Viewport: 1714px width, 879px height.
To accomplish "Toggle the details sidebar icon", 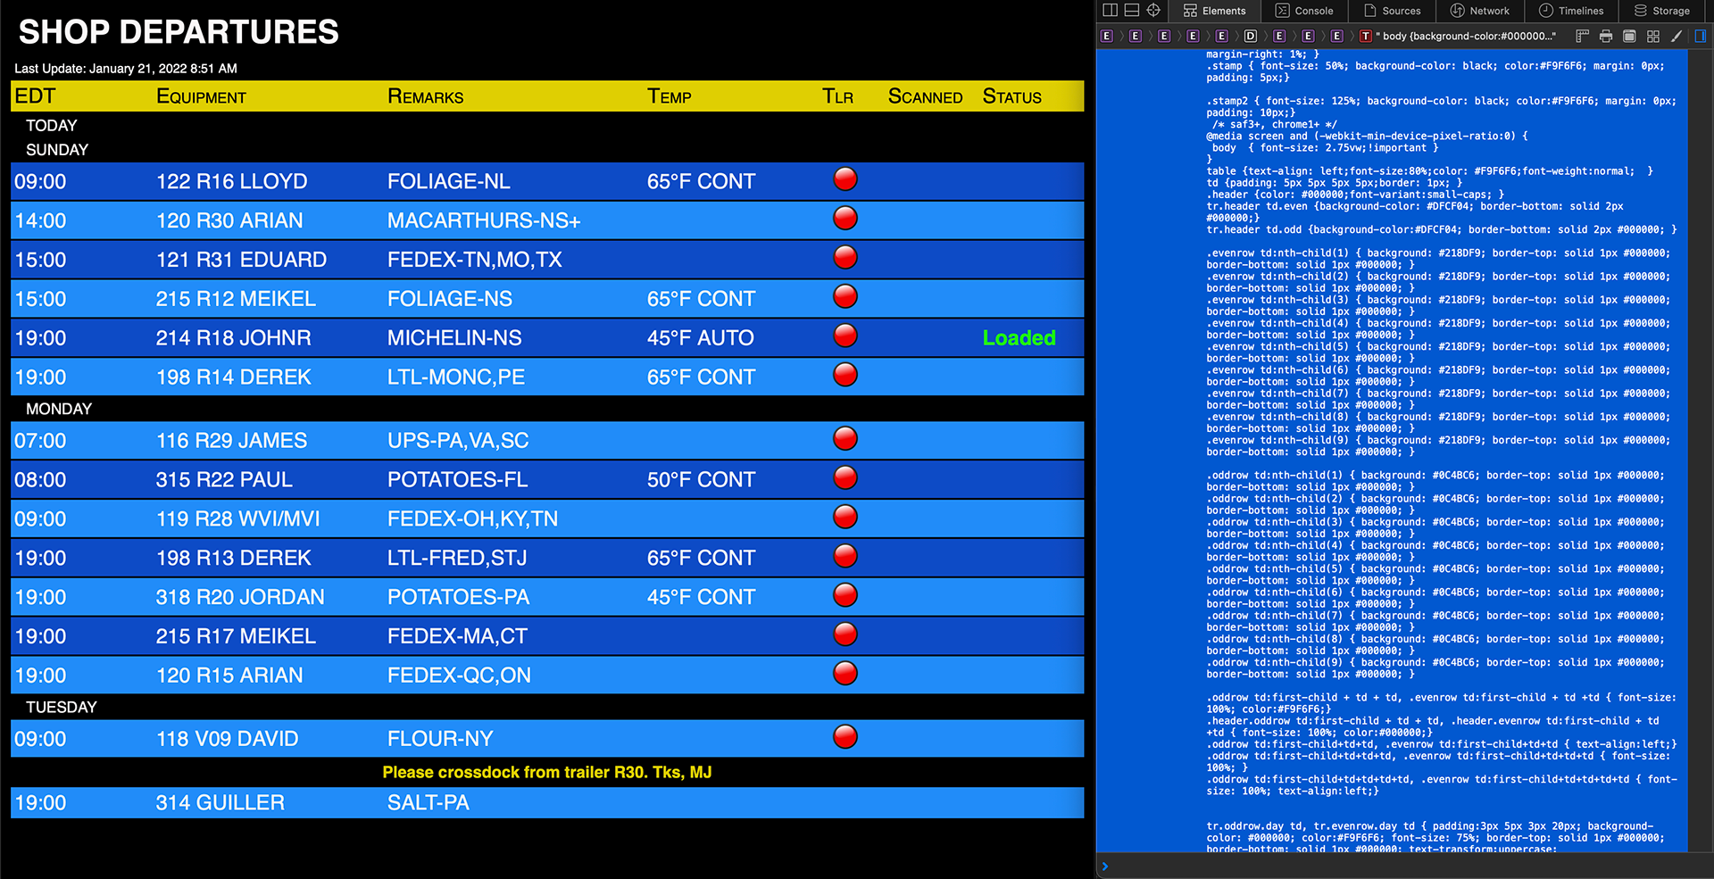I will tap(1701, 36).
